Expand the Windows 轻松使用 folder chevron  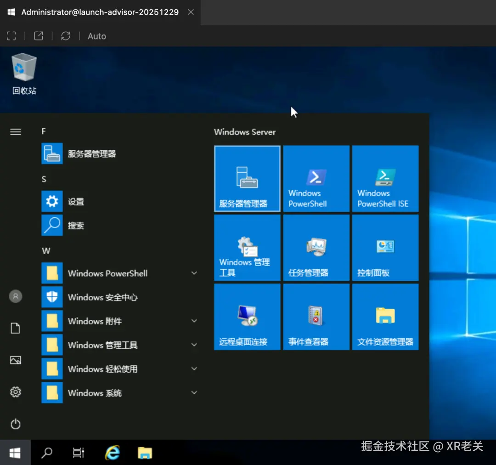194,369
